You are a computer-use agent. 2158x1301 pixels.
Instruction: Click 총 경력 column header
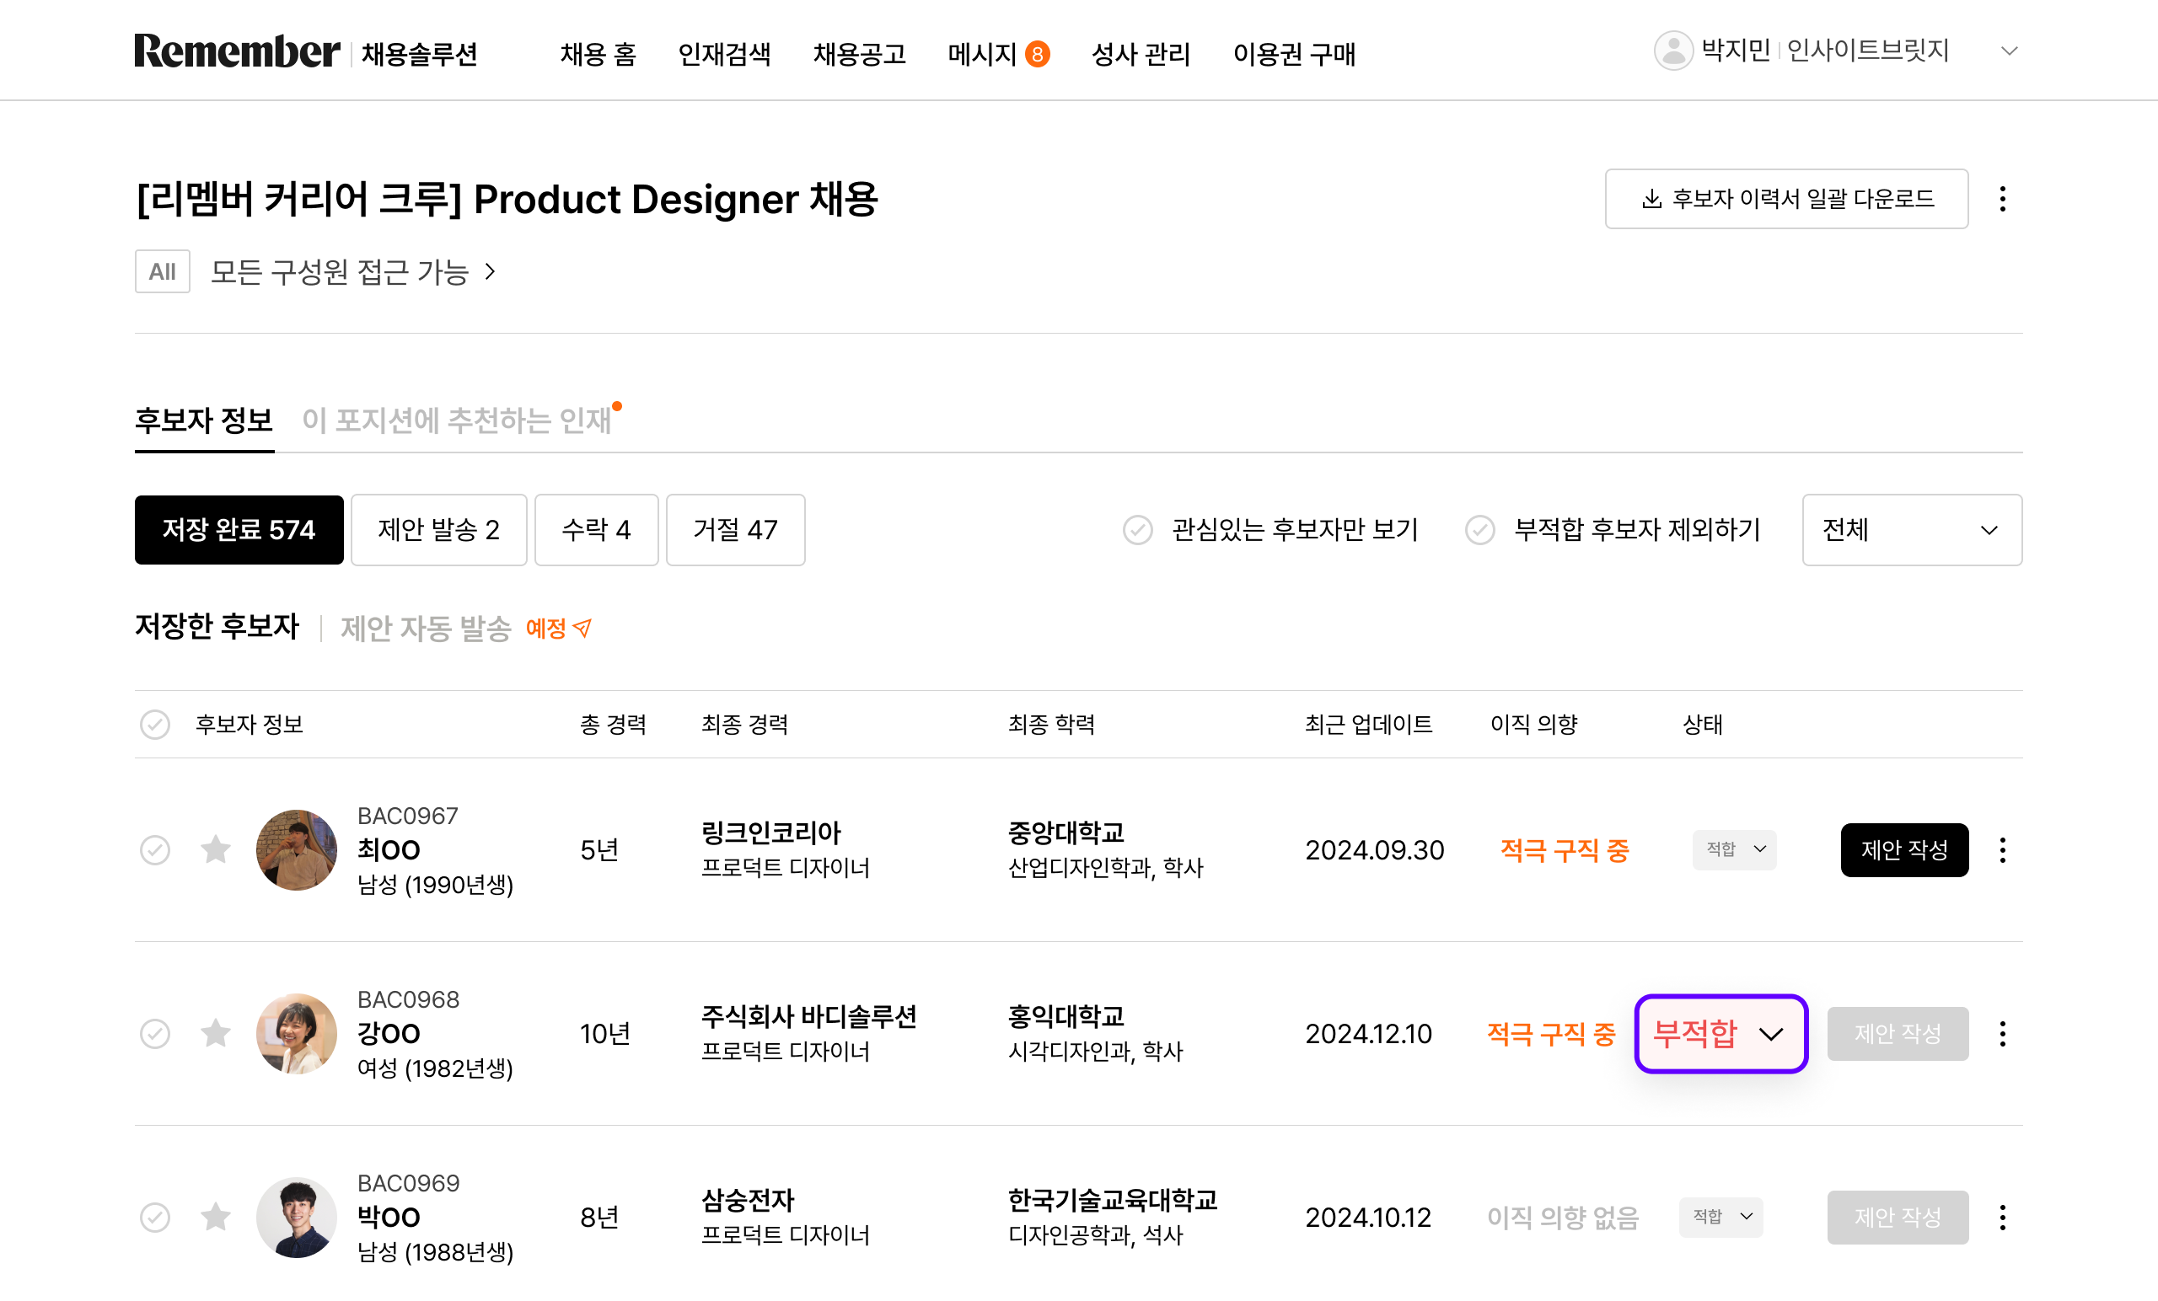tap(613, 724)
